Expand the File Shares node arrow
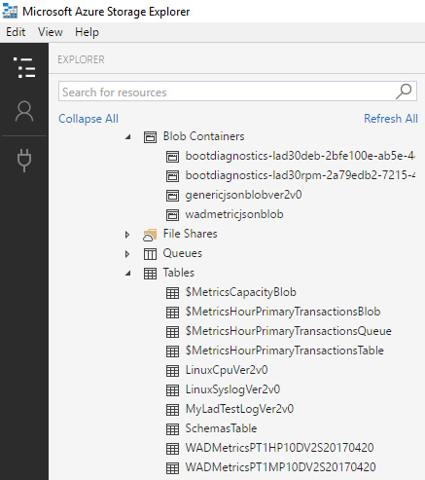 127,235
